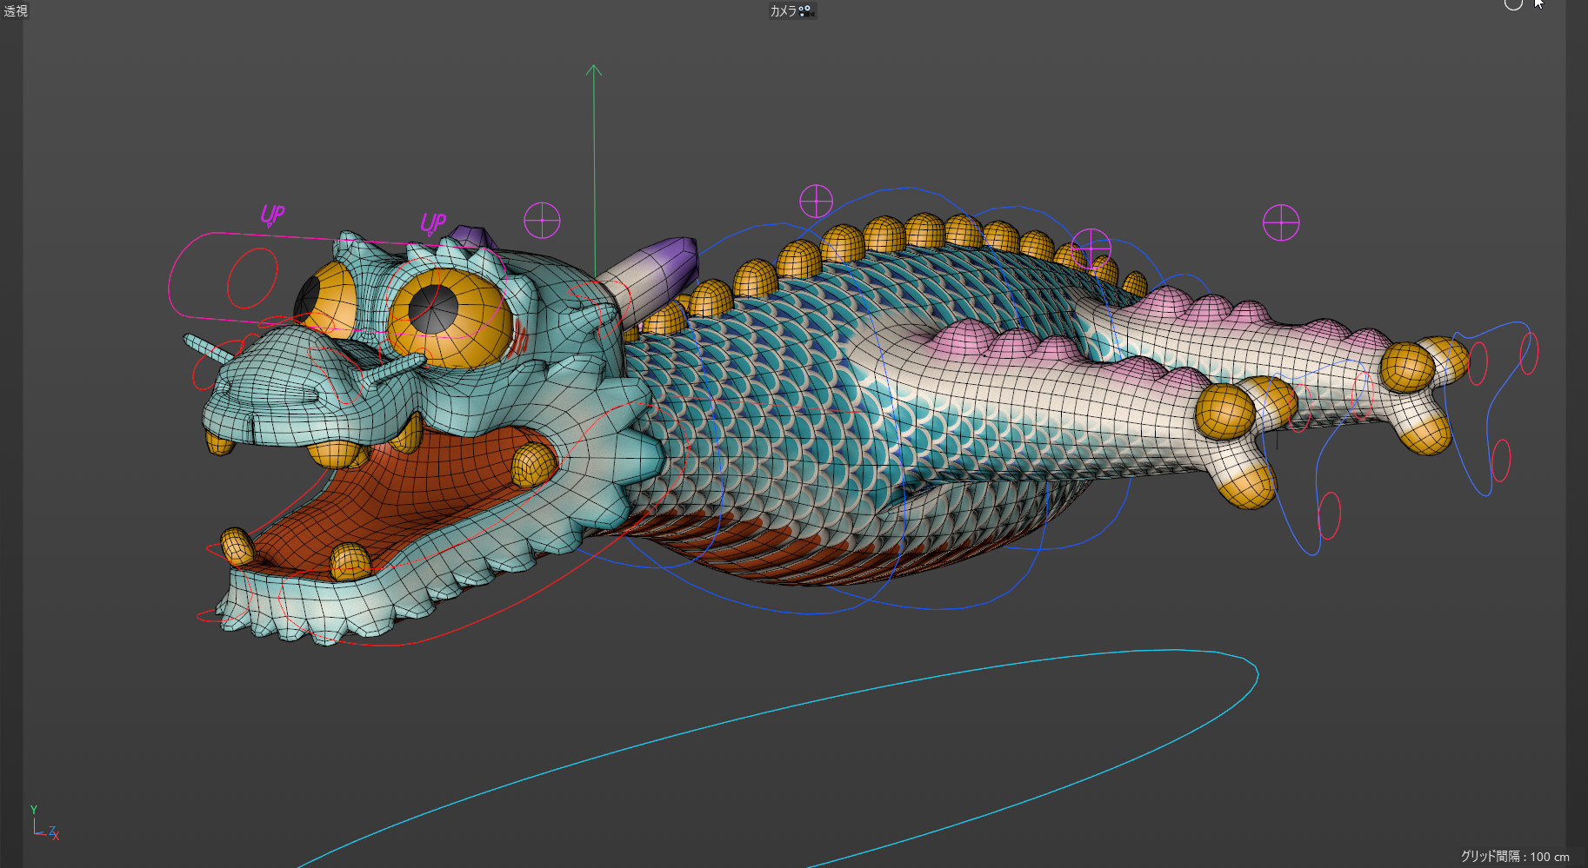Open the 透視 perspective view label
The height and width of the screenshot is (868, 1588).
click(x=16, y=10)
